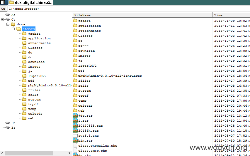Sort by Time column header

click(x=231, y=15)
